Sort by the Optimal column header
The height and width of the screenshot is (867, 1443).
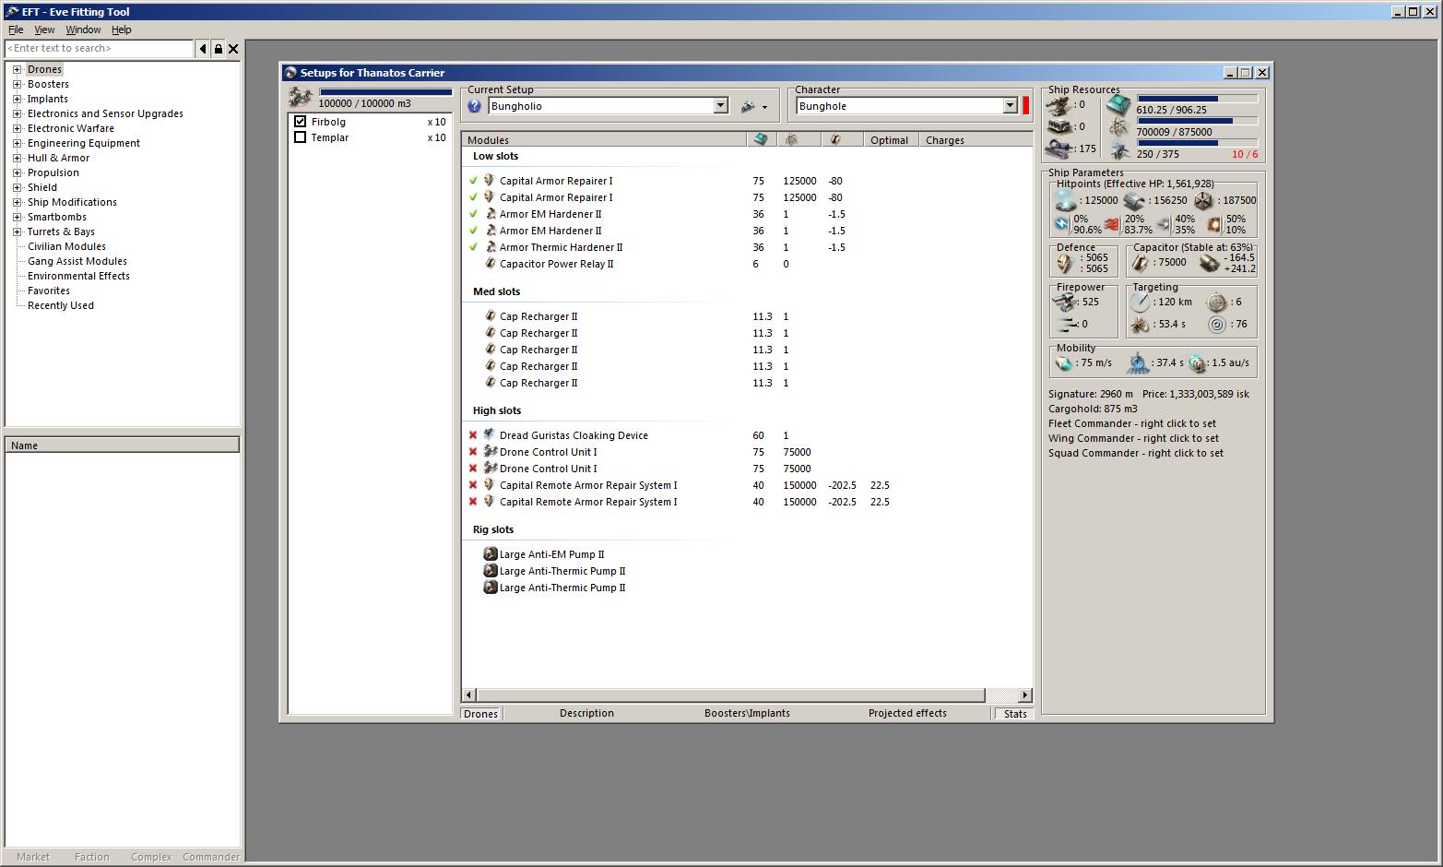click(x=890, y=140)
